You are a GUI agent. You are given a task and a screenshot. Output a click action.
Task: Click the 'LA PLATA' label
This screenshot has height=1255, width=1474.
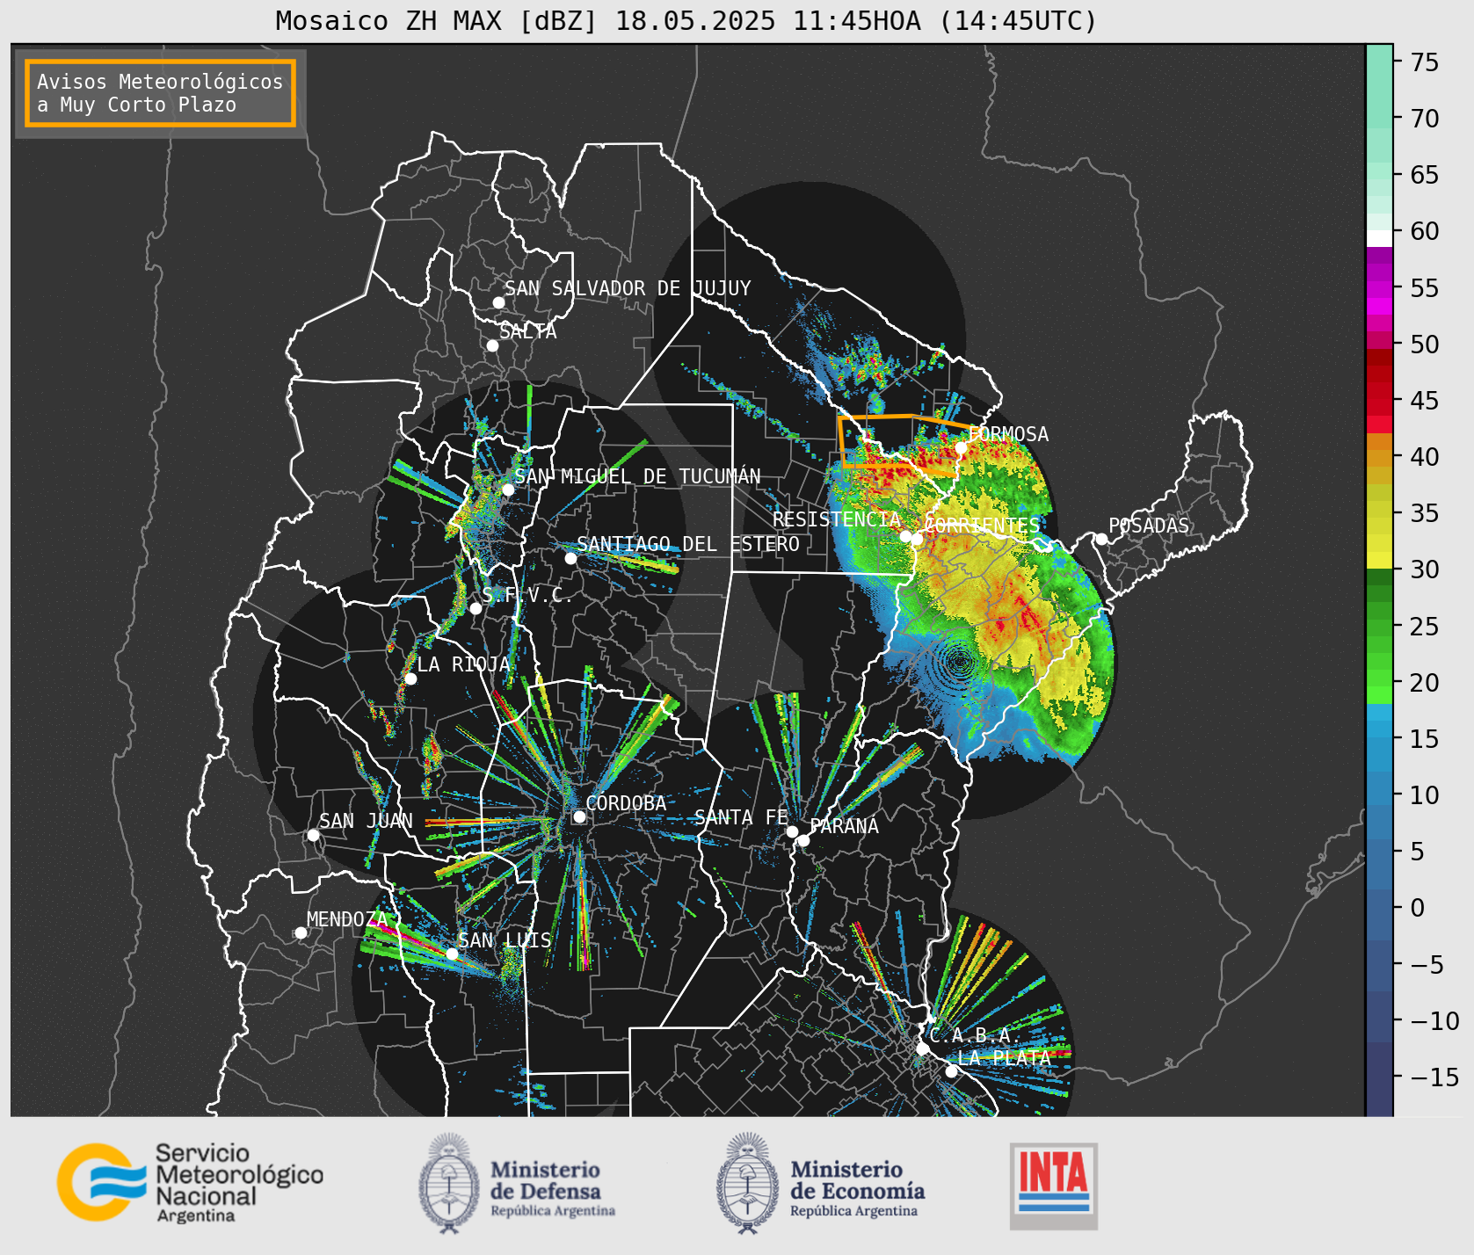point(1004,1058)
